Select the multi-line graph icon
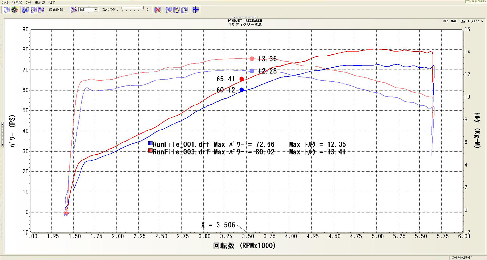The width and height of the screenshot is (487, 260). point(41,10)
